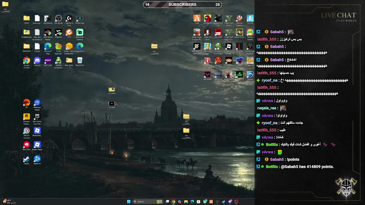
Task: Click the taskbar Search box
Action: pyautogui.click(x=148, y=202)
